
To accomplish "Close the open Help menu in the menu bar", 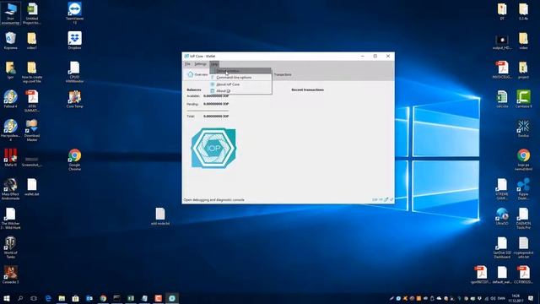I will coord(214,64).
